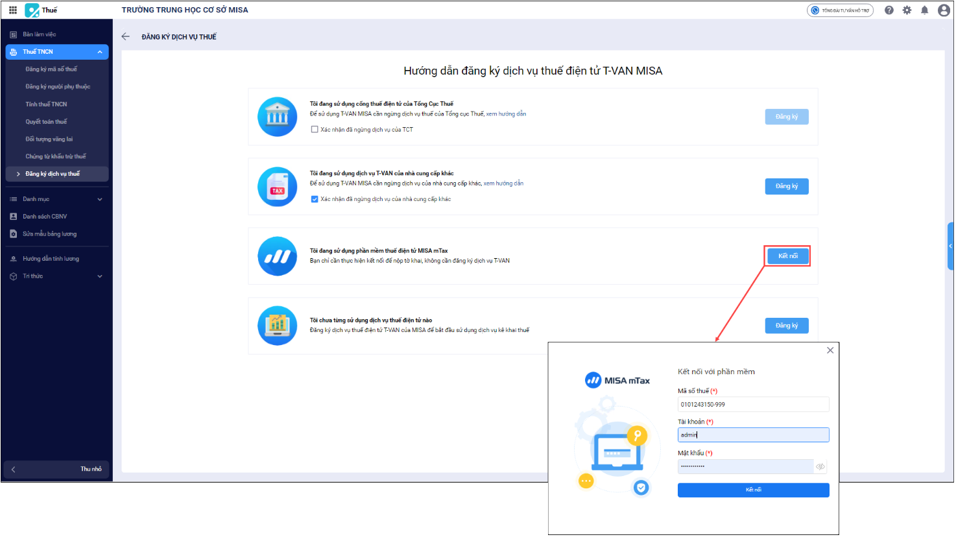956x537 pixels.
Task: Collapse the Thuế TNCN menu chevron
Action: click(x=100, y=52)
